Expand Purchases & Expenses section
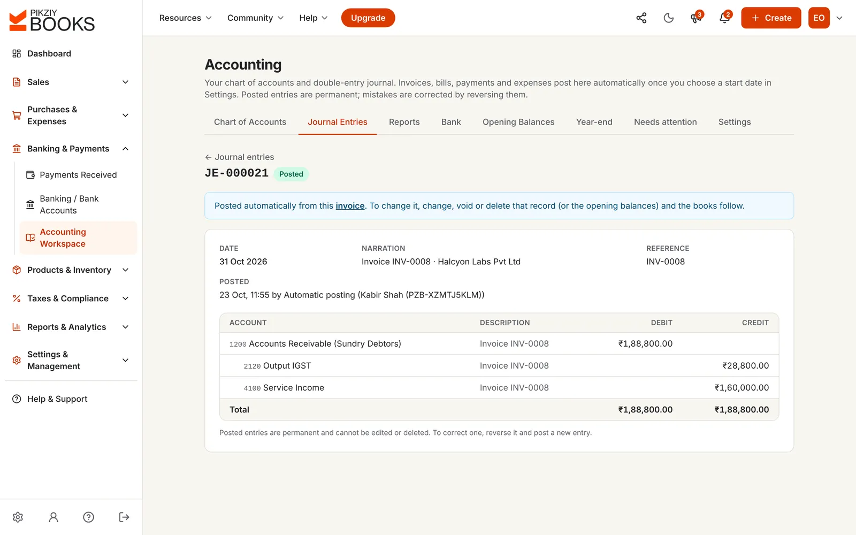856x535 pixels. pyautogui.click(x=71, y=115)
